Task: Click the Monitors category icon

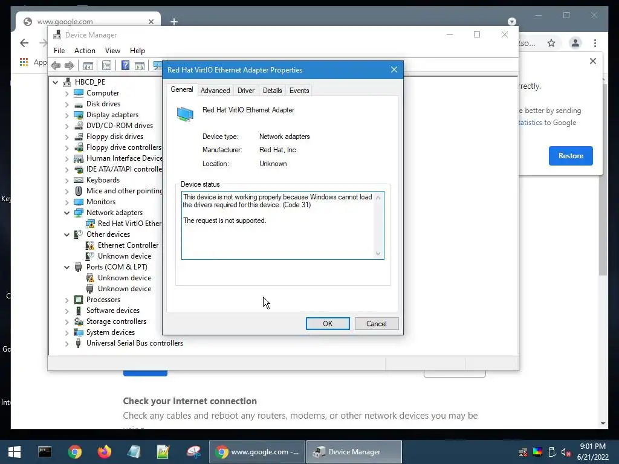Action: point(79,202)
